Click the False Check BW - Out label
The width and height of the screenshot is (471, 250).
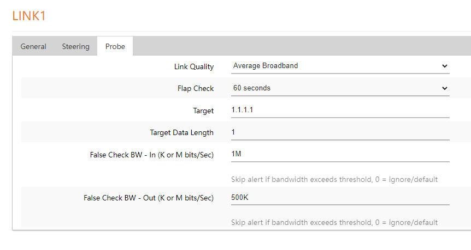tap(149, 198)
